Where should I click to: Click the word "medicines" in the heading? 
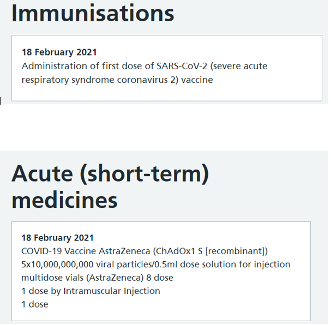64,200
